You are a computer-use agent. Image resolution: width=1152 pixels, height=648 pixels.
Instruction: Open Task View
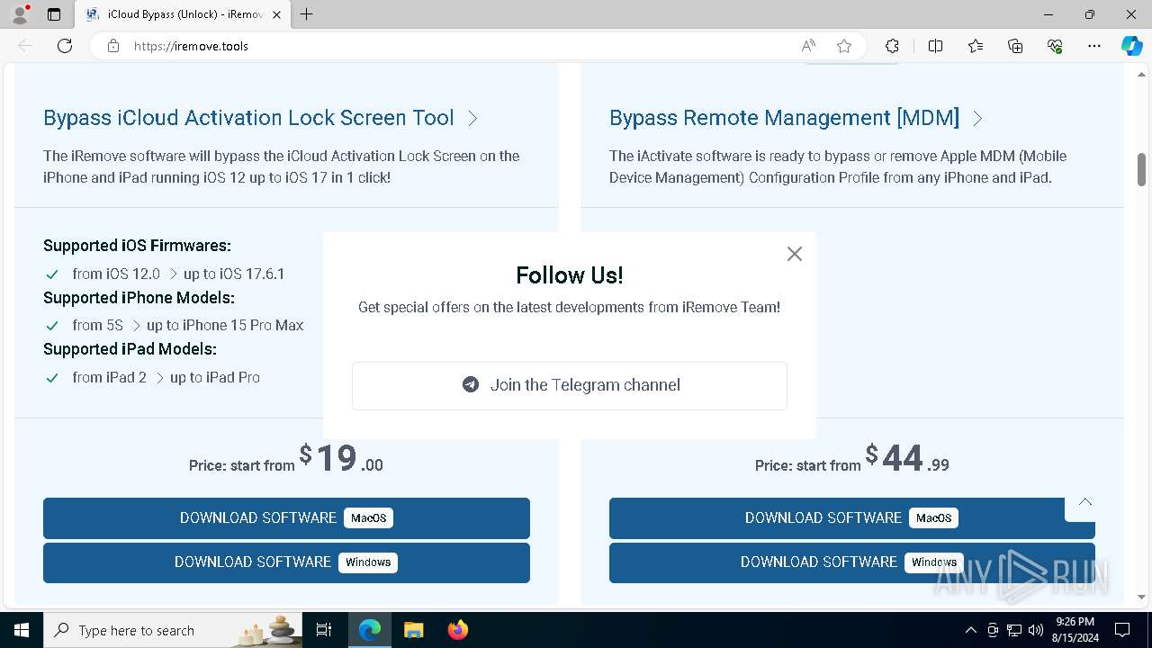click(x=325, y=630)
